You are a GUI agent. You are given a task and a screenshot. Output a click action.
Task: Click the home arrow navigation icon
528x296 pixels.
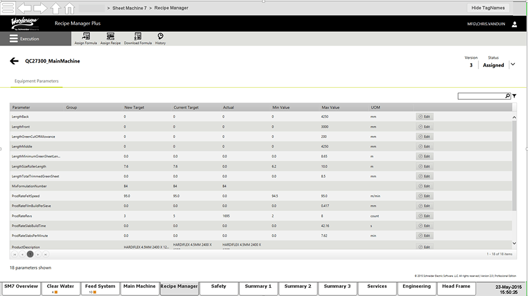[69, 8]
